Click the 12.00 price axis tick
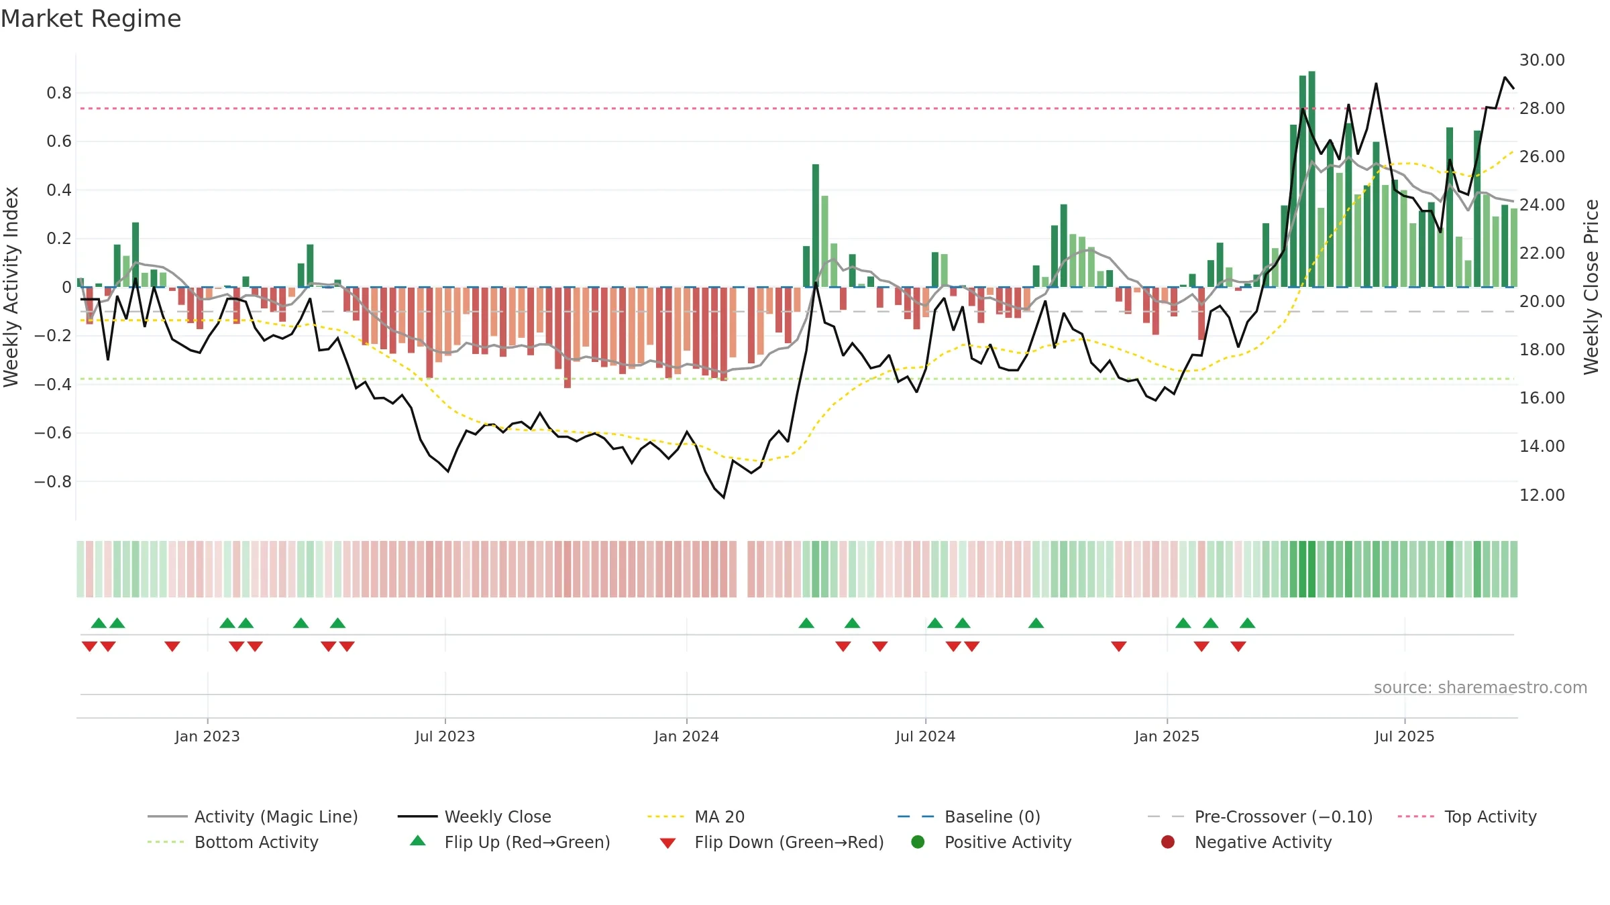This screenshot has width=1610, height=905. (x=1542, y=495)
